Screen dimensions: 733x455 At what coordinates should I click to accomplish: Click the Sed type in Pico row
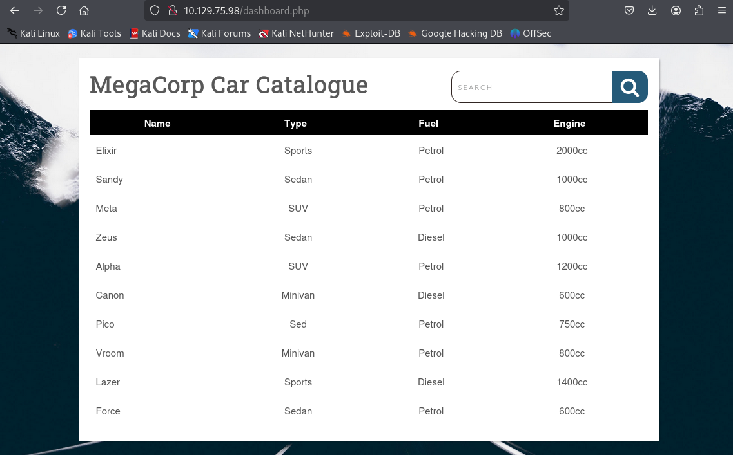click(x=298, y=324)
